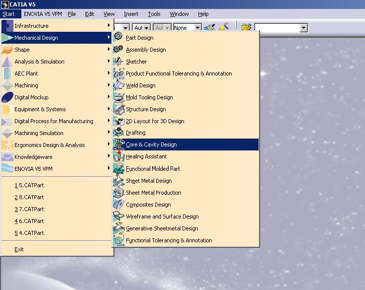Screen dimensions: 365x290
Task: Open the Help menu
Action: pos(203,14)
